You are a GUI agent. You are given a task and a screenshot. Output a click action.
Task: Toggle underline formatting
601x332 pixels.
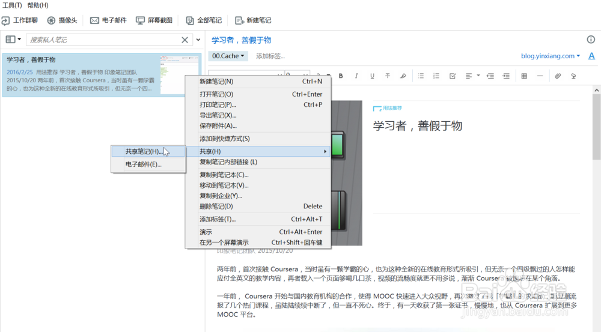[x=372, y=76]
